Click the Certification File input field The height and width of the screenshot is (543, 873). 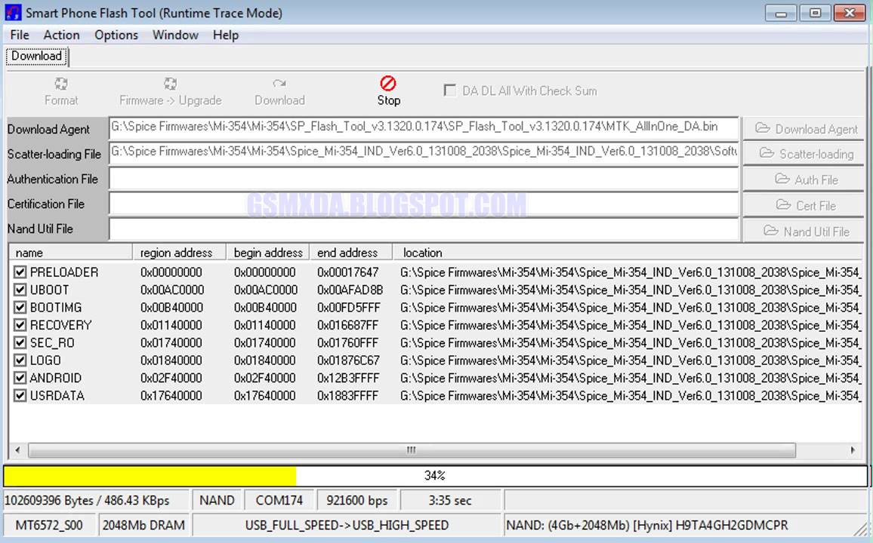click(x=424, y=204)
